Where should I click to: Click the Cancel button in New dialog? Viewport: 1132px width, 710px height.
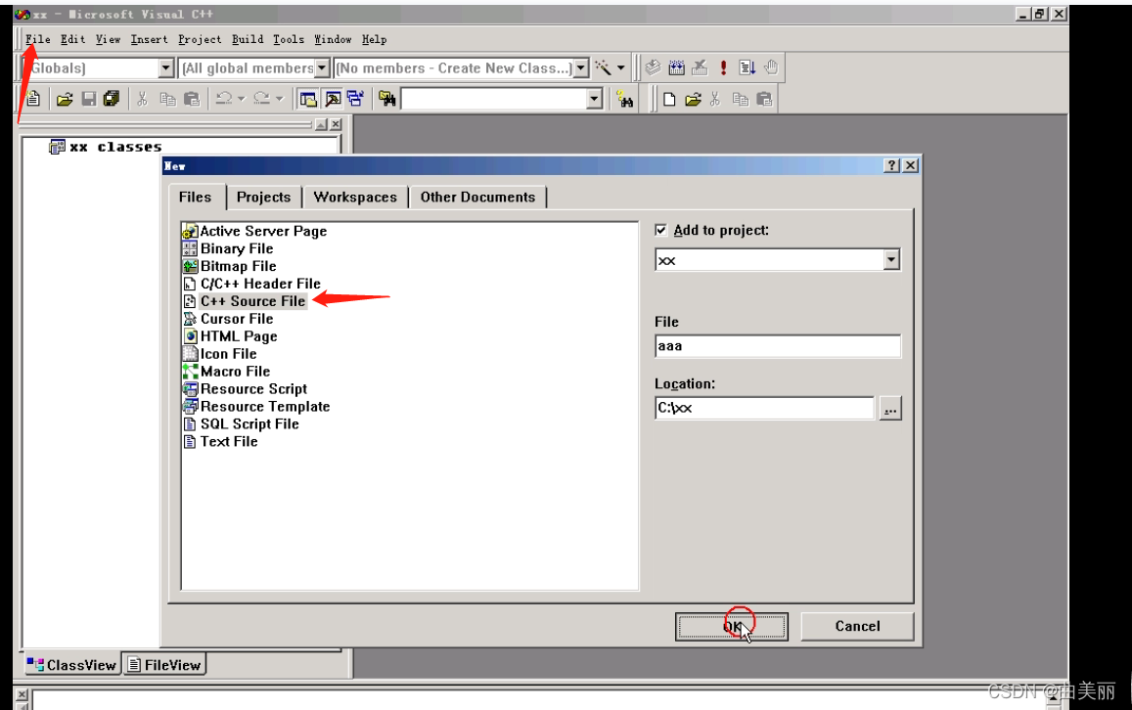[858, 626]
